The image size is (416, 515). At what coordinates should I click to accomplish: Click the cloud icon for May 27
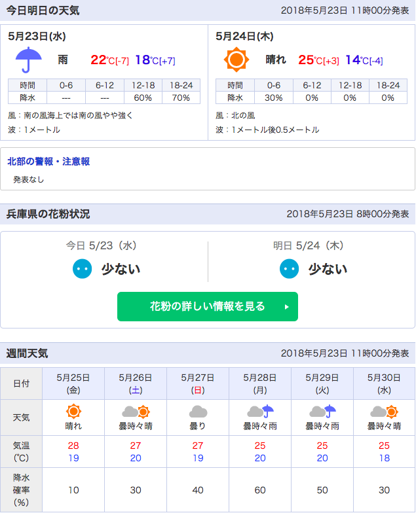tap(198, 412)
